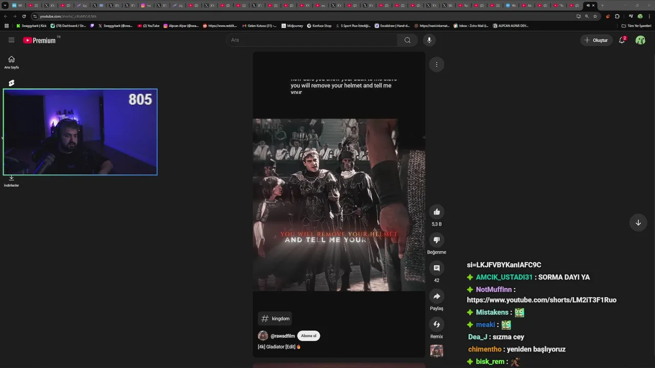Viewport: 655px width, 368px height.
Task: Like the Short with thumbs up
Action: coord(436,212)
